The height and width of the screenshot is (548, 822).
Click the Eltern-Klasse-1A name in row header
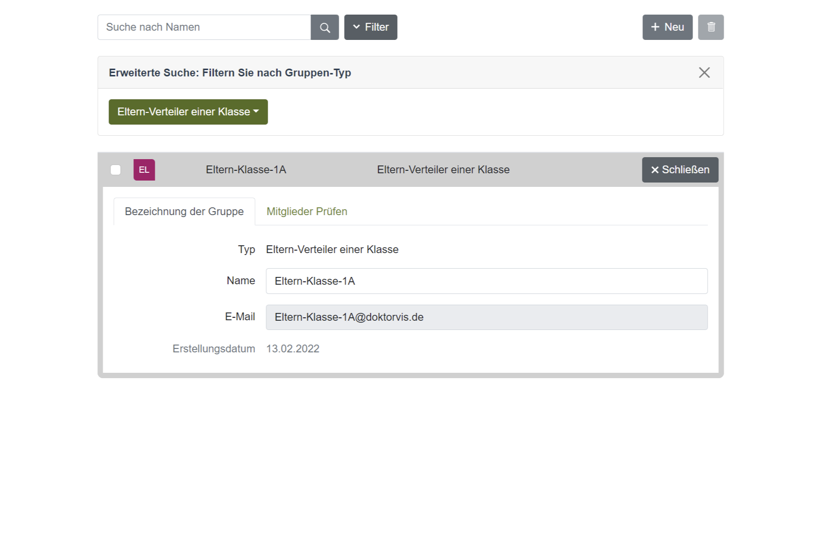tap(246, 170)
